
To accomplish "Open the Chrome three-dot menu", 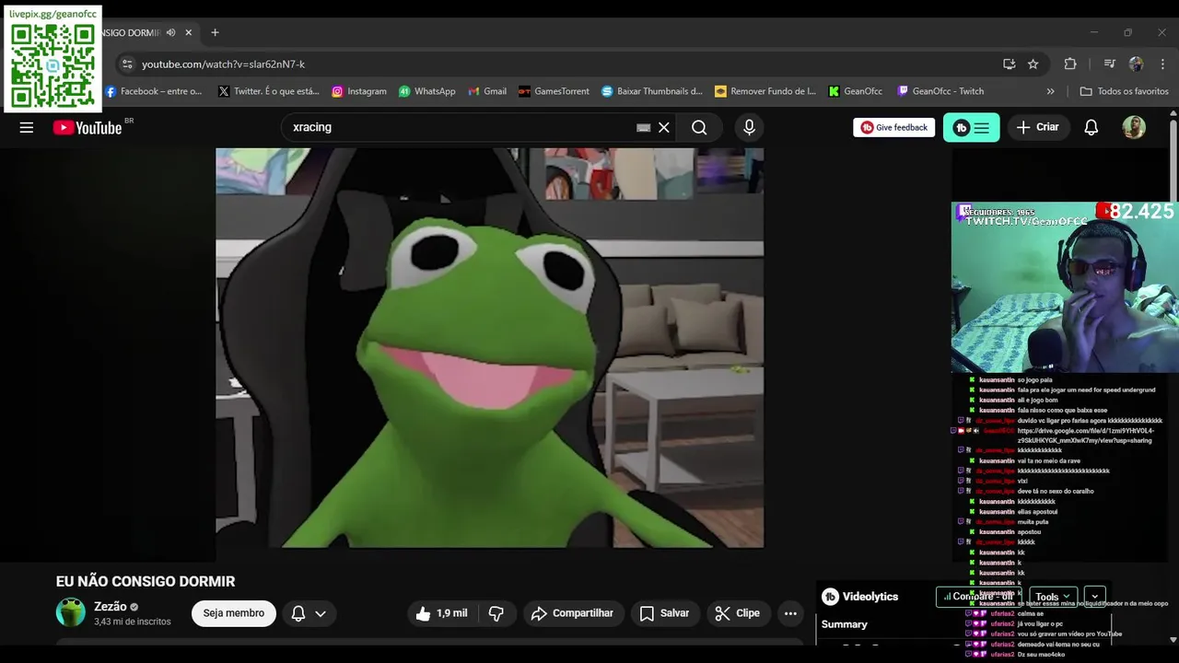I will click(1162, 64).
